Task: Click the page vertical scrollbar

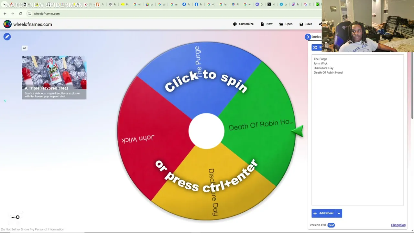Action: pos(412,86)
